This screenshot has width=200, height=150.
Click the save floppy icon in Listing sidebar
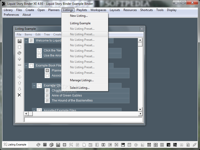click(19, 41)
